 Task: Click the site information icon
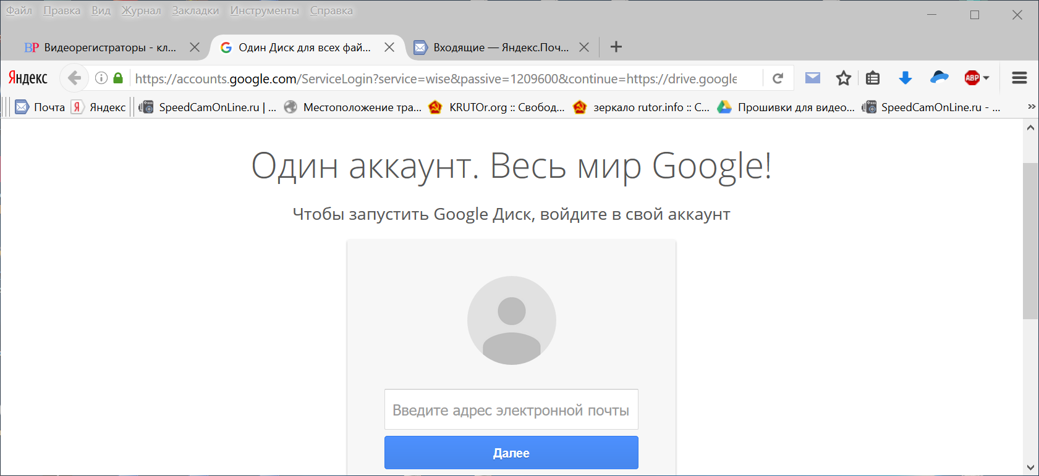[101, 78]
